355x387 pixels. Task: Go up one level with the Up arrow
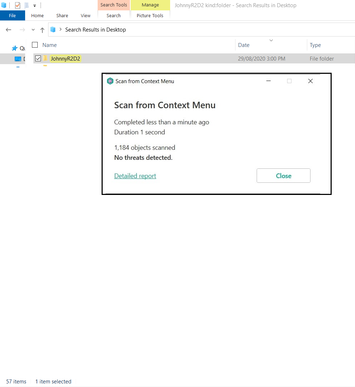42,30
